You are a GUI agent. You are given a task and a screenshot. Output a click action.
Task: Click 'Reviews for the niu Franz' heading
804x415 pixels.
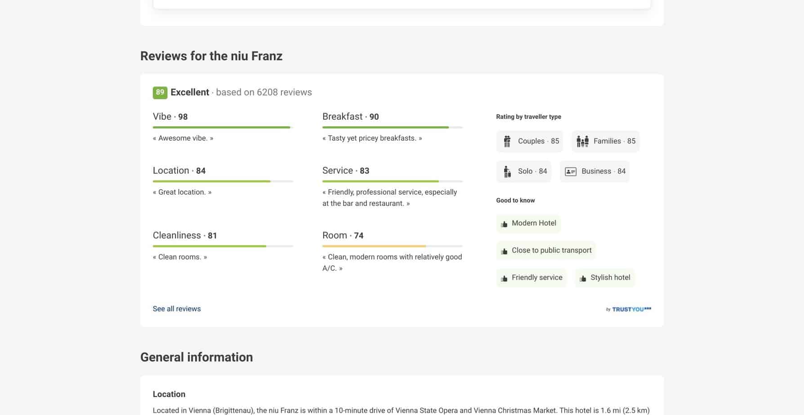[x=211, y=56]
